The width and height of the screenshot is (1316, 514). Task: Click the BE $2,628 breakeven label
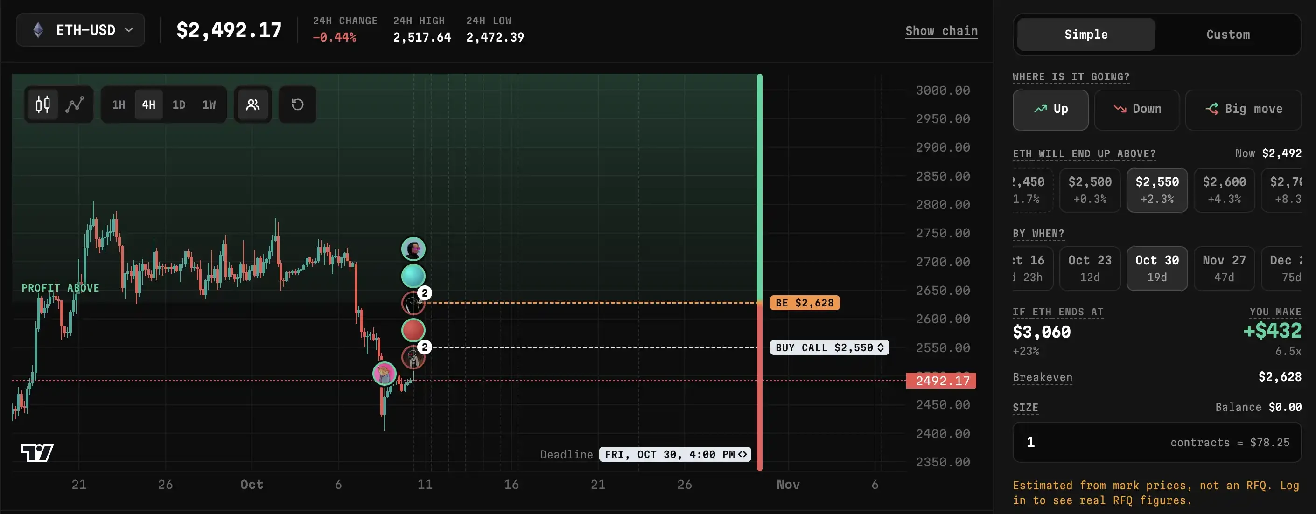click(x=805, y=303)
